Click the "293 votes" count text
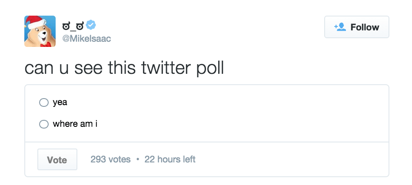412x185 pixels. coord(110,159)
